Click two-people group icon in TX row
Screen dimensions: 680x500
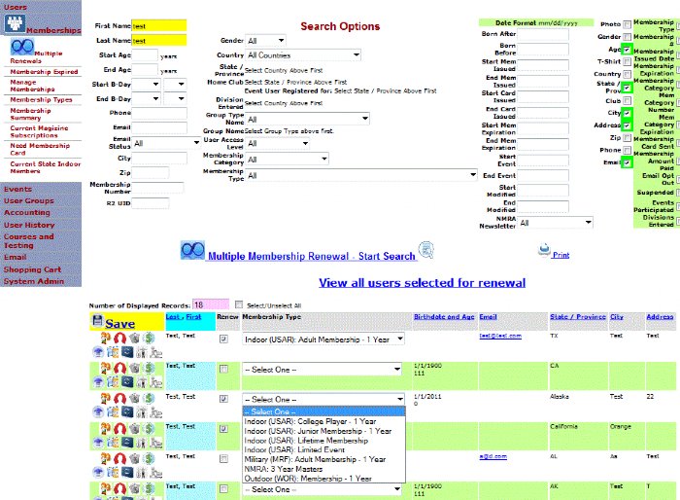click(x=142, y=352)
